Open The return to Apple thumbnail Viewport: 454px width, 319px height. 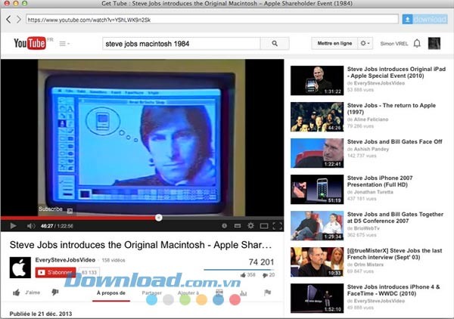[317, 117]
